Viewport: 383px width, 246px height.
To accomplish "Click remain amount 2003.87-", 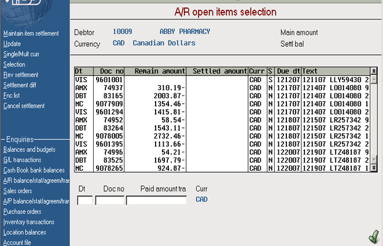I will pos(169,96).
